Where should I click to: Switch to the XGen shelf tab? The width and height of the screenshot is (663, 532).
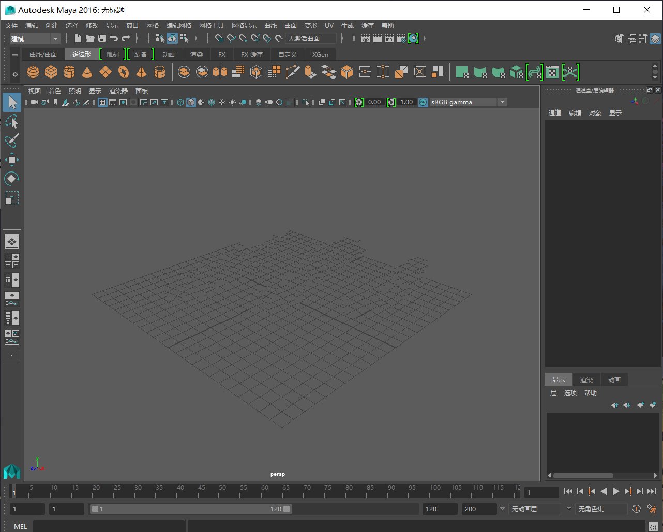pyautogui.click(x=320, y=54)
